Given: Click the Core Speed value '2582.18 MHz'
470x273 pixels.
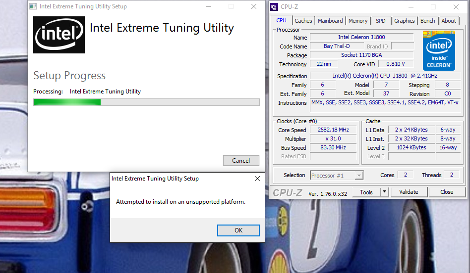Looking at the screenshot, I should point(333,130).
